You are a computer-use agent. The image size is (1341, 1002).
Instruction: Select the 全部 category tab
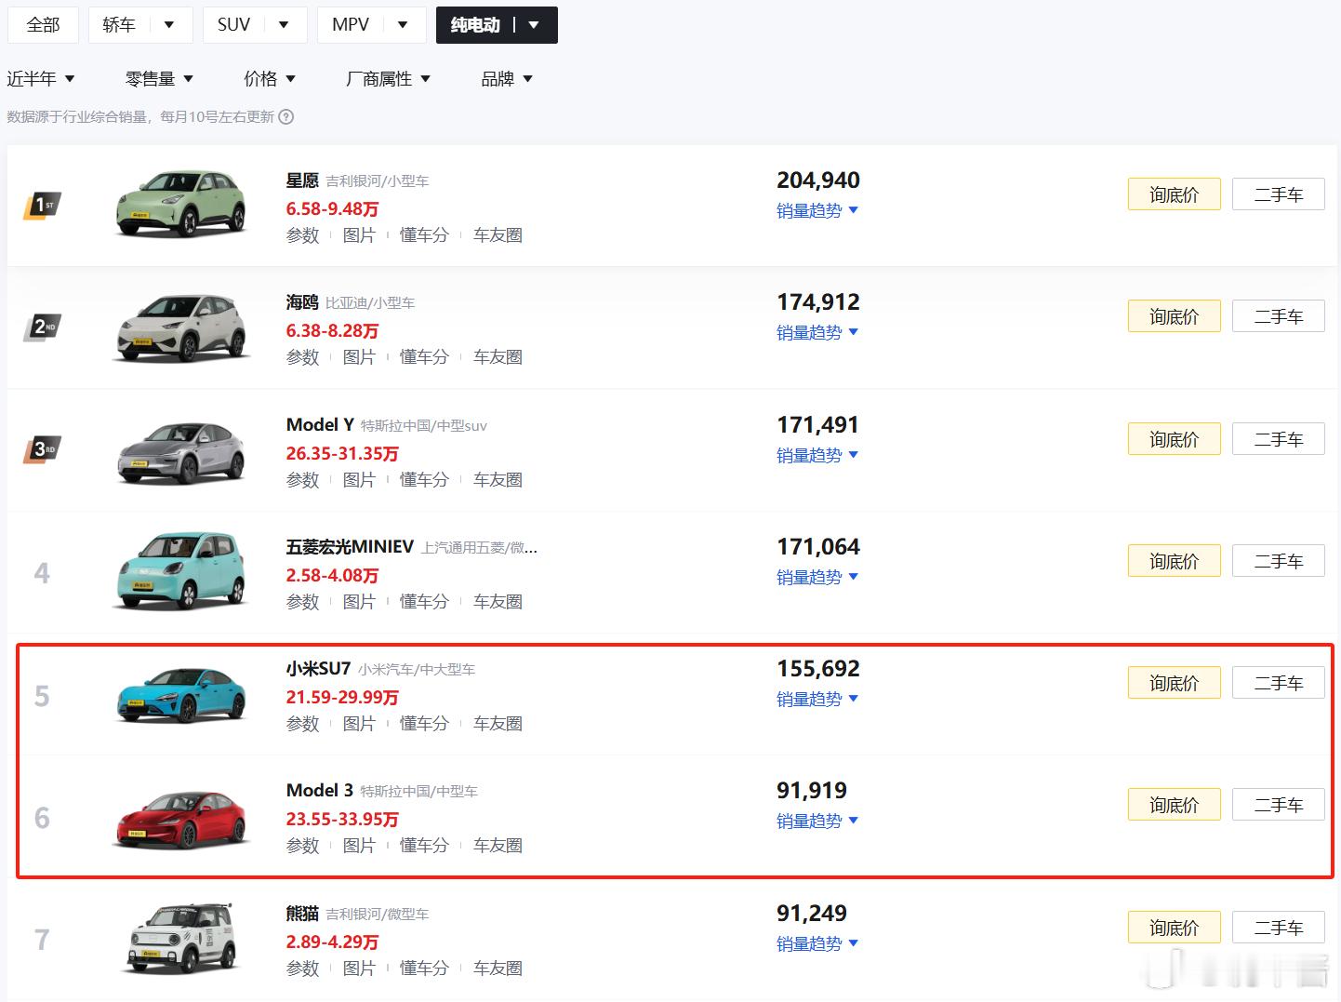tap(43, 25)
